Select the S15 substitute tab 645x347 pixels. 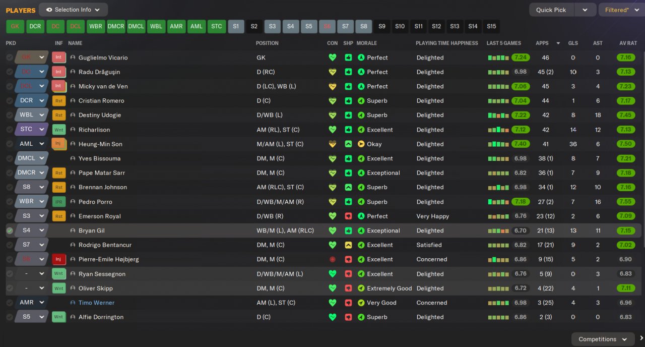click(491, 27)
